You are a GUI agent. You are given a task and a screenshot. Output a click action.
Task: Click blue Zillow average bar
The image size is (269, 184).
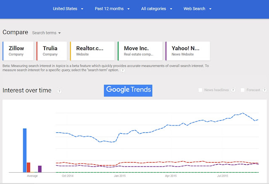pyautogui.click(x=25, y=150)
